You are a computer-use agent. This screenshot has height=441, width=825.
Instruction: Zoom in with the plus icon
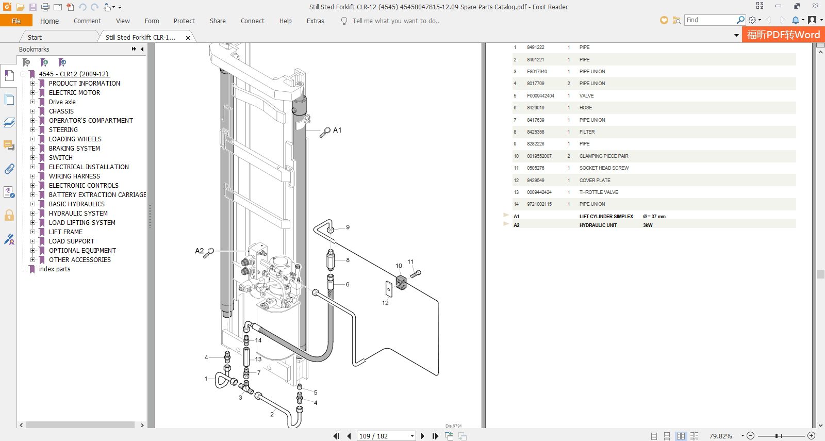pyautogui.click(x=811, y=436)
